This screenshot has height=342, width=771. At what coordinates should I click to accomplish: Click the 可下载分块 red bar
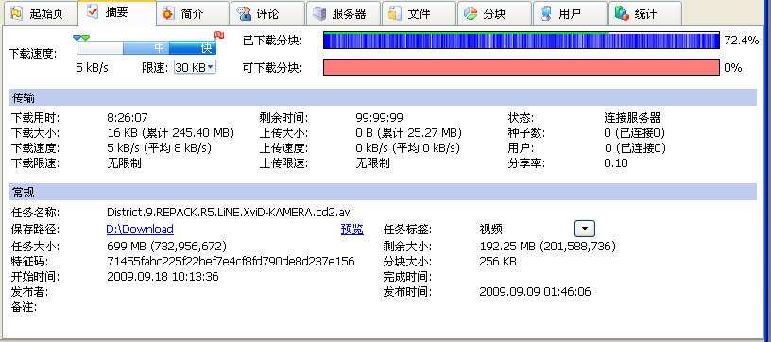pos(522,67)
